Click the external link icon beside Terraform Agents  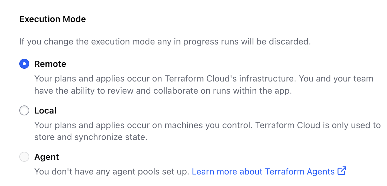coord(342,171)
